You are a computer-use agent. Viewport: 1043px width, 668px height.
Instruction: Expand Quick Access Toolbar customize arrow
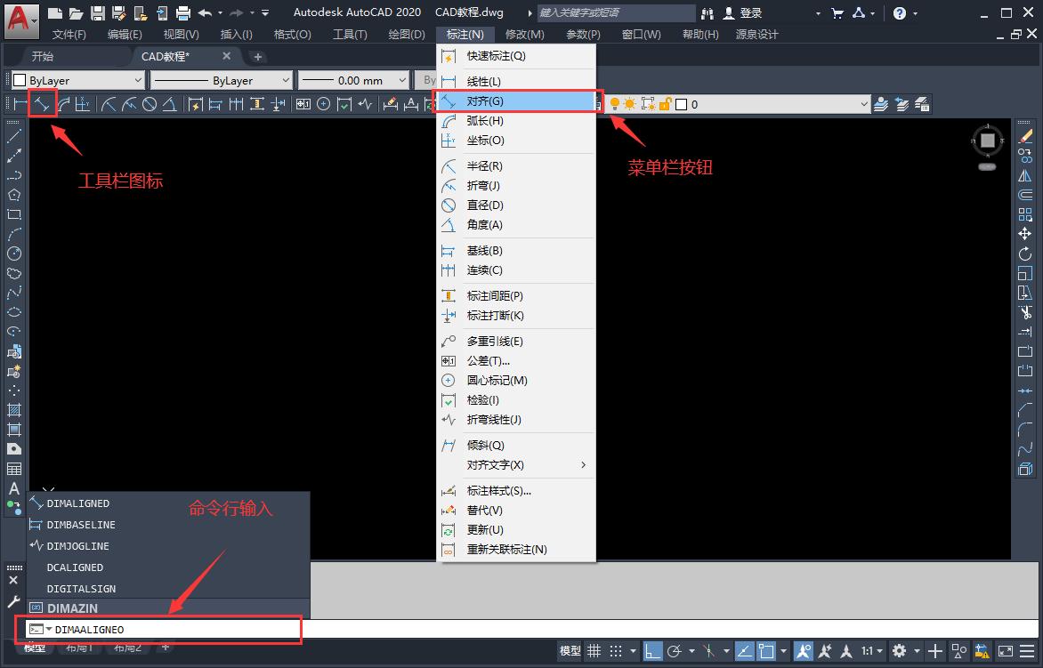pyautogui.click(x=265, y=12)
